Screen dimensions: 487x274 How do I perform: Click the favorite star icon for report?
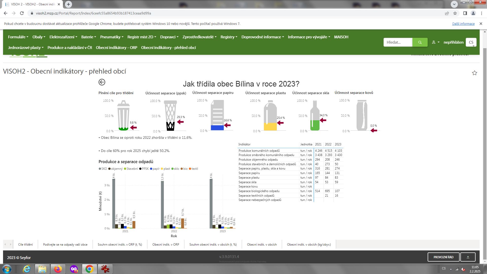click(474, 73)
